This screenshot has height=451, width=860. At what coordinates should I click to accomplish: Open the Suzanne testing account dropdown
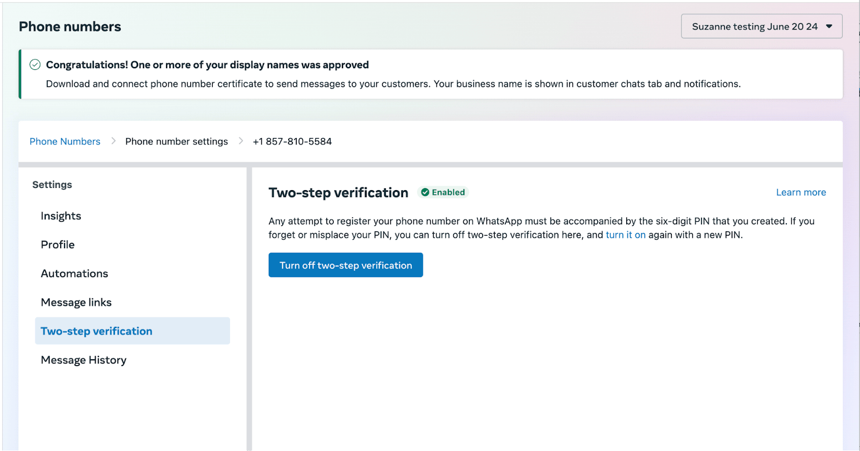pos(761,26)
